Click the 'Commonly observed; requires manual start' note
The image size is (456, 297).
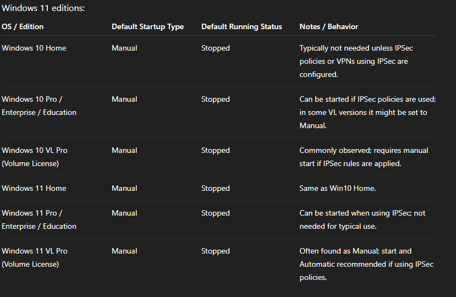point(364,157)
